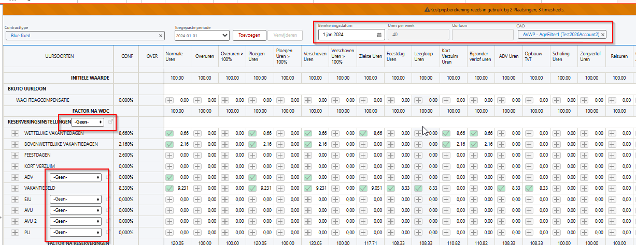Uncheck Bovenwettelijke Vakantiedagen under Ploegen Uren
Image resolution: width=636 pixels, height=245 pixels.
(253, 144)
